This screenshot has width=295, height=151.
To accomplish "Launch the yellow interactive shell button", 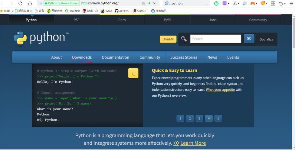I will pyautogui.click(x=133, y=73).
